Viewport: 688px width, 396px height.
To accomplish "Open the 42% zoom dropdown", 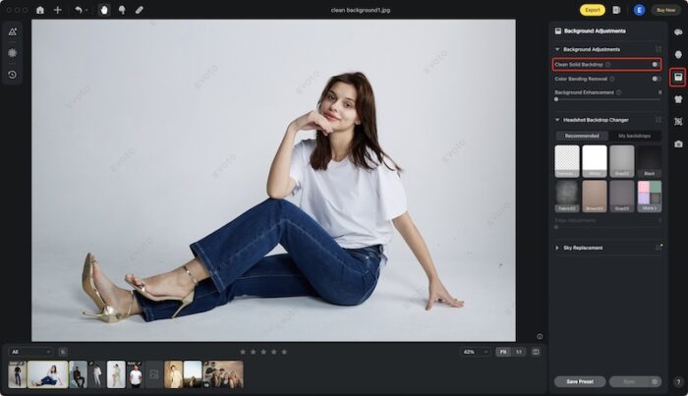I will (475, 352).
